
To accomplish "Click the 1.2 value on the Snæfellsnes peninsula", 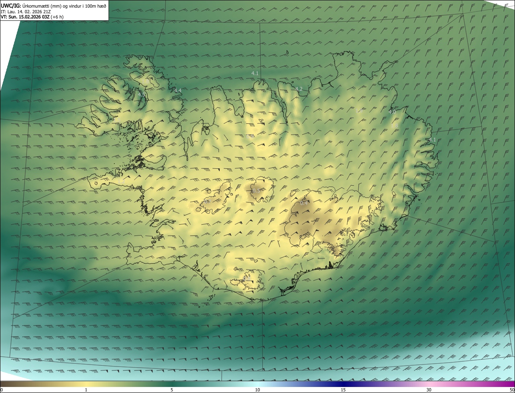I will point(122,181).
